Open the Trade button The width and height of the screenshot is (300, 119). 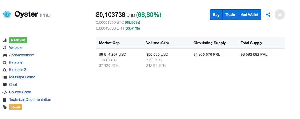click(230, 15)
